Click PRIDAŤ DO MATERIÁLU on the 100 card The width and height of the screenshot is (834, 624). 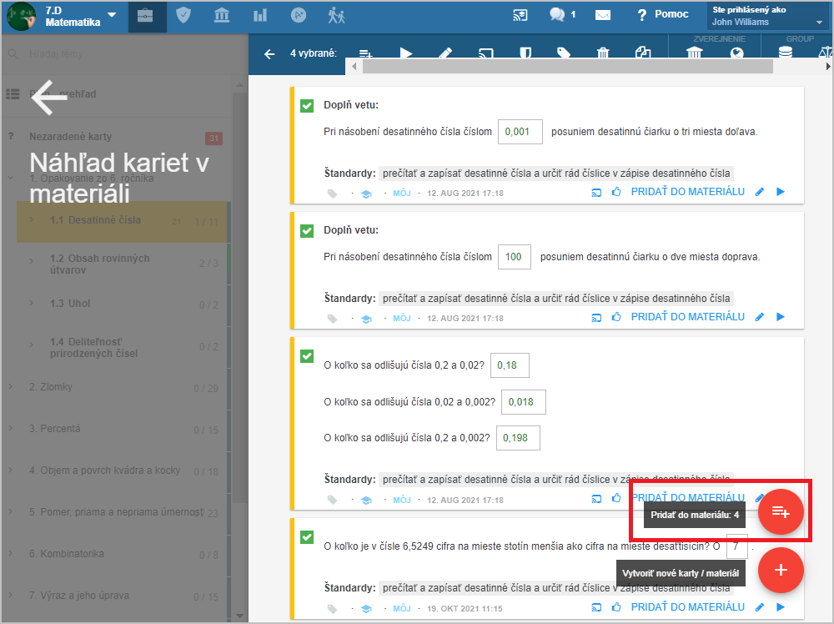click(688, 316)
